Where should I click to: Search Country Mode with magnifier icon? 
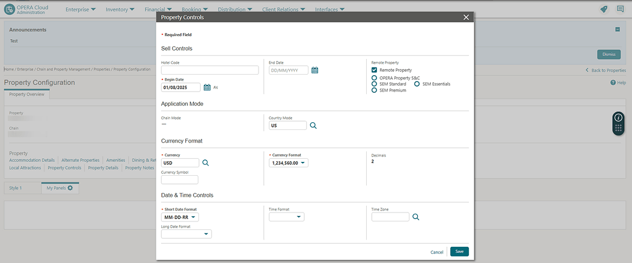[313, 126]
